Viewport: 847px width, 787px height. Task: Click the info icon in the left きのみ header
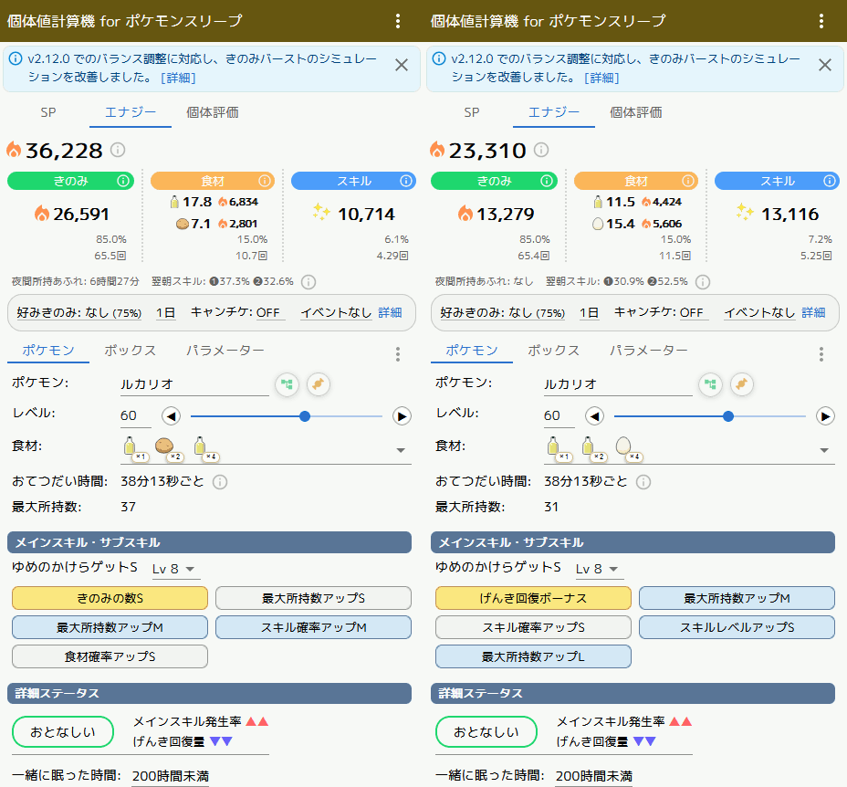pos(123,181)
